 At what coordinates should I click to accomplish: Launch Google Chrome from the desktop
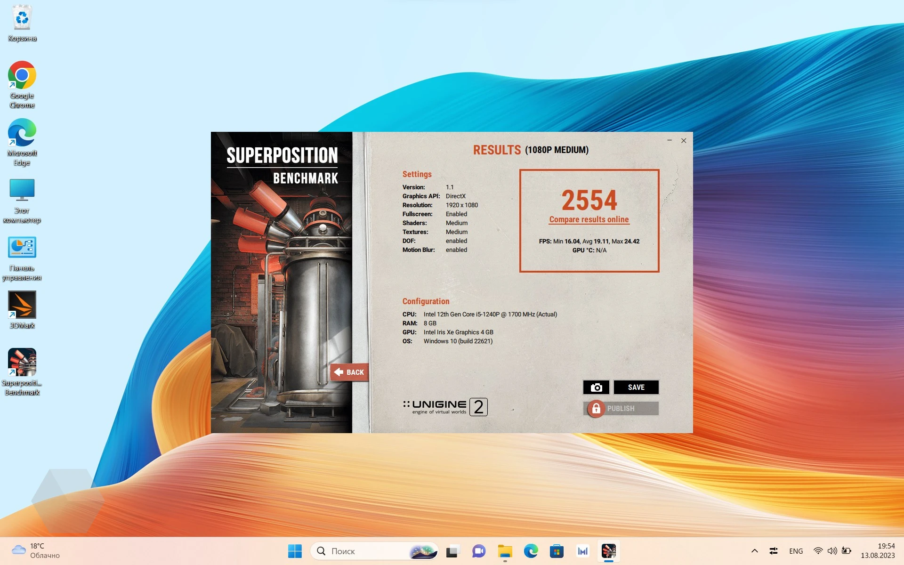coord(22,85)
